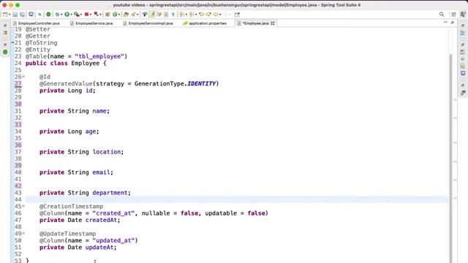
Task: Toggle Mark Occurrences highlighter icon
Action: [x=152, y=15]
